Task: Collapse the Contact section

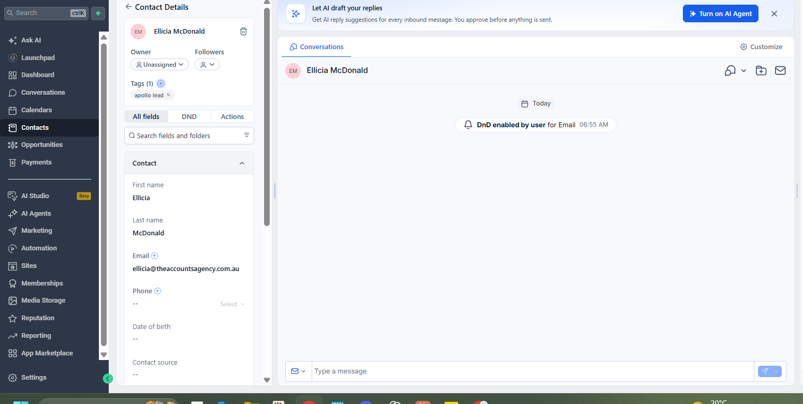Action: click(x=241, y=163)
